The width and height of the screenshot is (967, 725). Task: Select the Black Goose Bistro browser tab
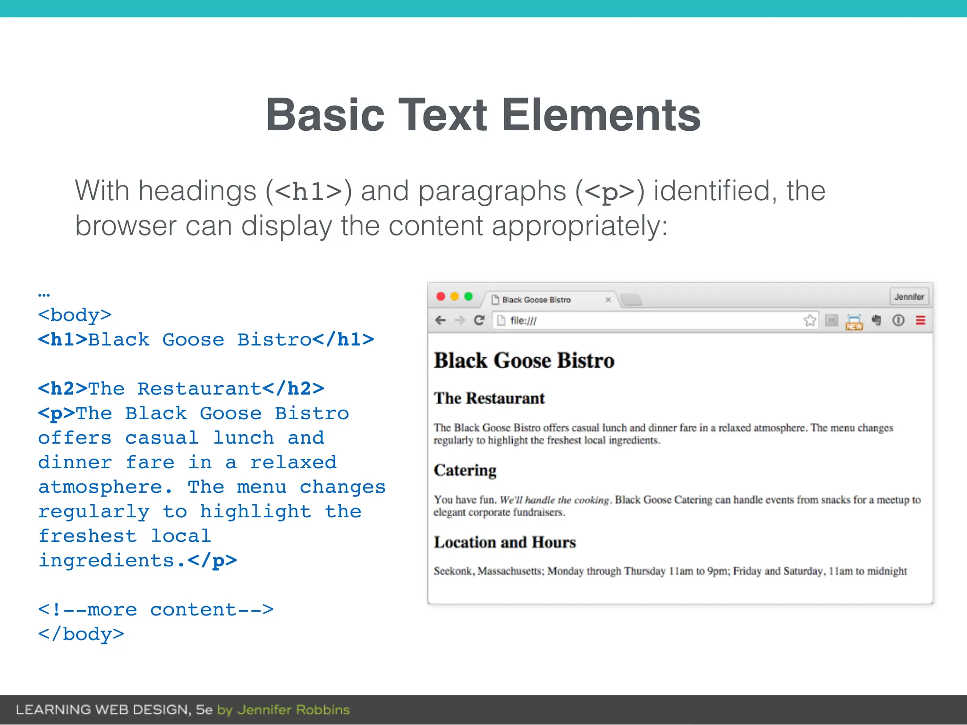coord(550,299)
